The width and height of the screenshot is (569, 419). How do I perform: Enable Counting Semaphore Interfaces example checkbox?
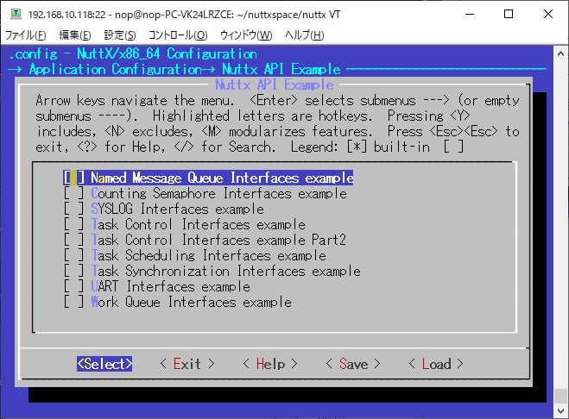tap(73, 193)
